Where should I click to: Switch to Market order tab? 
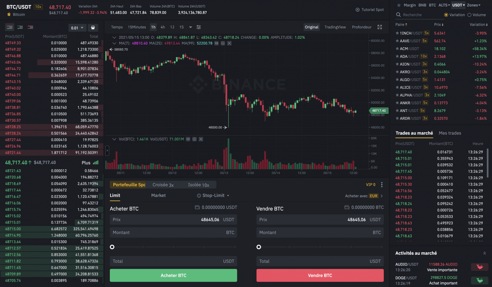click(x=158, y=195)
